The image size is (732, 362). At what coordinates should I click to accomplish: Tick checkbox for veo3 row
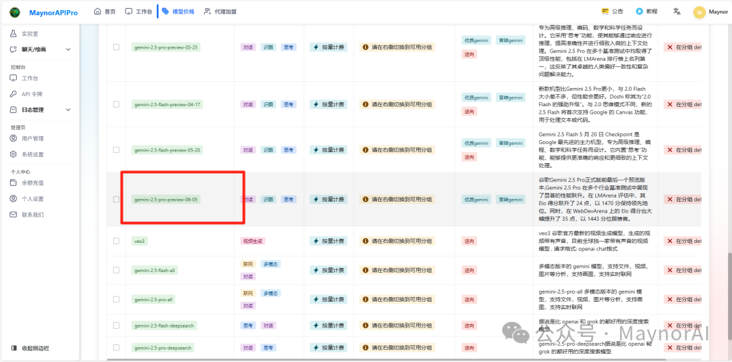point(117,241)
